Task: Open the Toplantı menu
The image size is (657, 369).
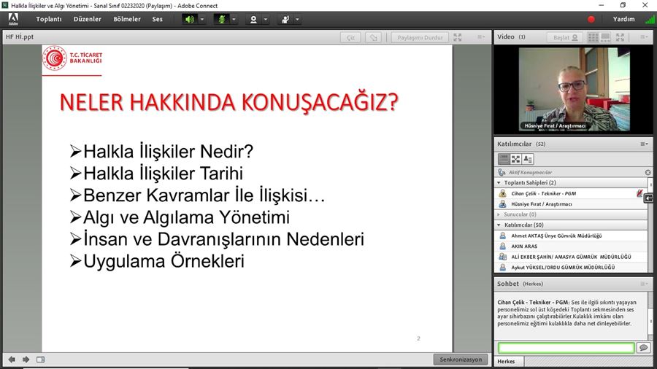Action: tap(49, 20)
